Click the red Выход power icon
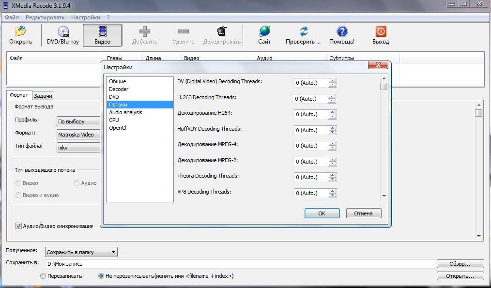 (381, 31)
